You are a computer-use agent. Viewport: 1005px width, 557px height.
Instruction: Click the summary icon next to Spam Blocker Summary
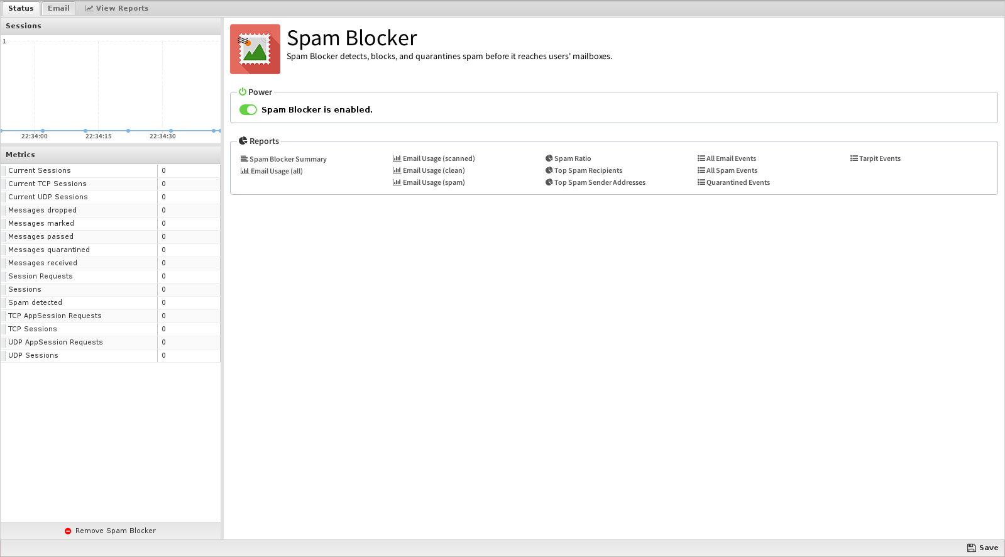pyautogui.click(x=244, y=159)
